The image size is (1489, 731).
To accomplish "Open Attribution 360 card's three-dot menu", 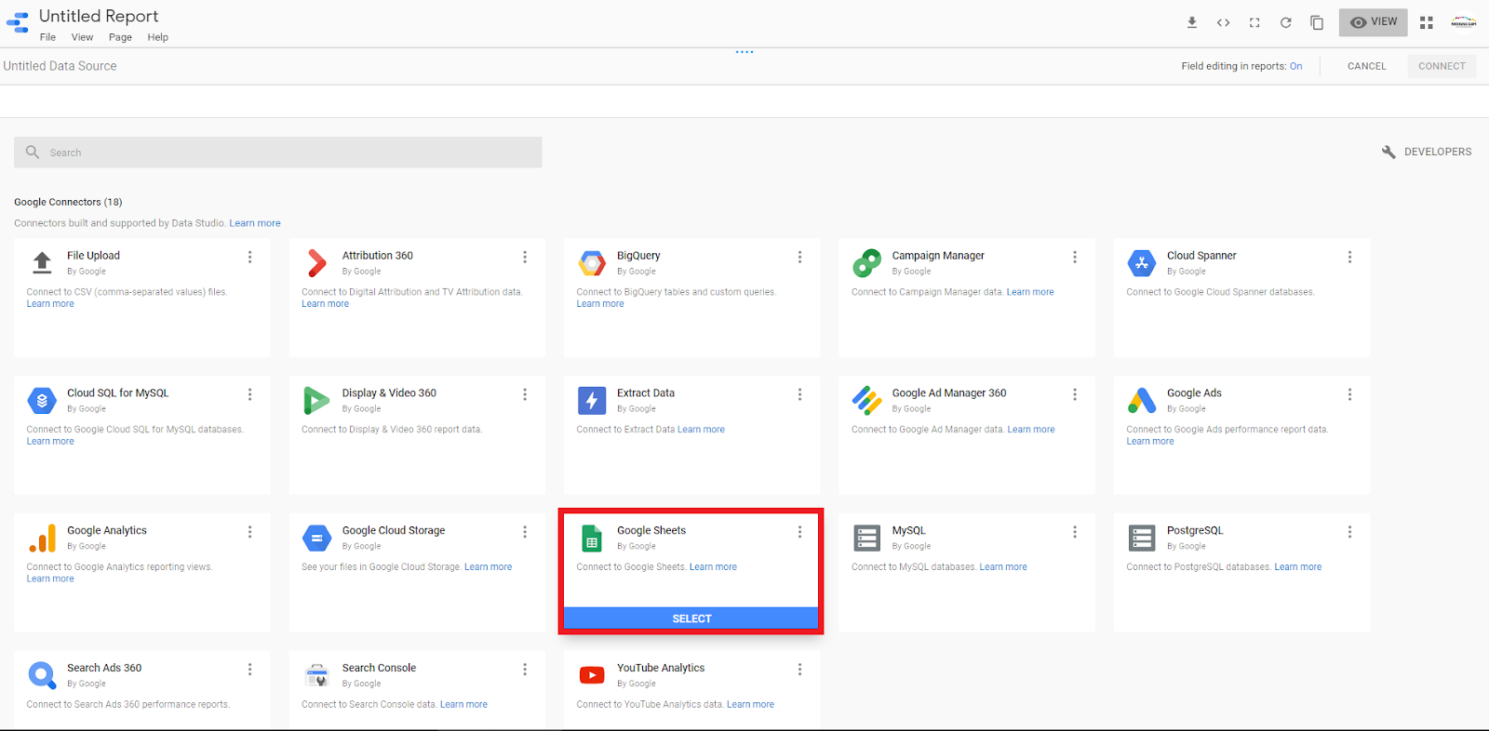I will tap(525, 257).
